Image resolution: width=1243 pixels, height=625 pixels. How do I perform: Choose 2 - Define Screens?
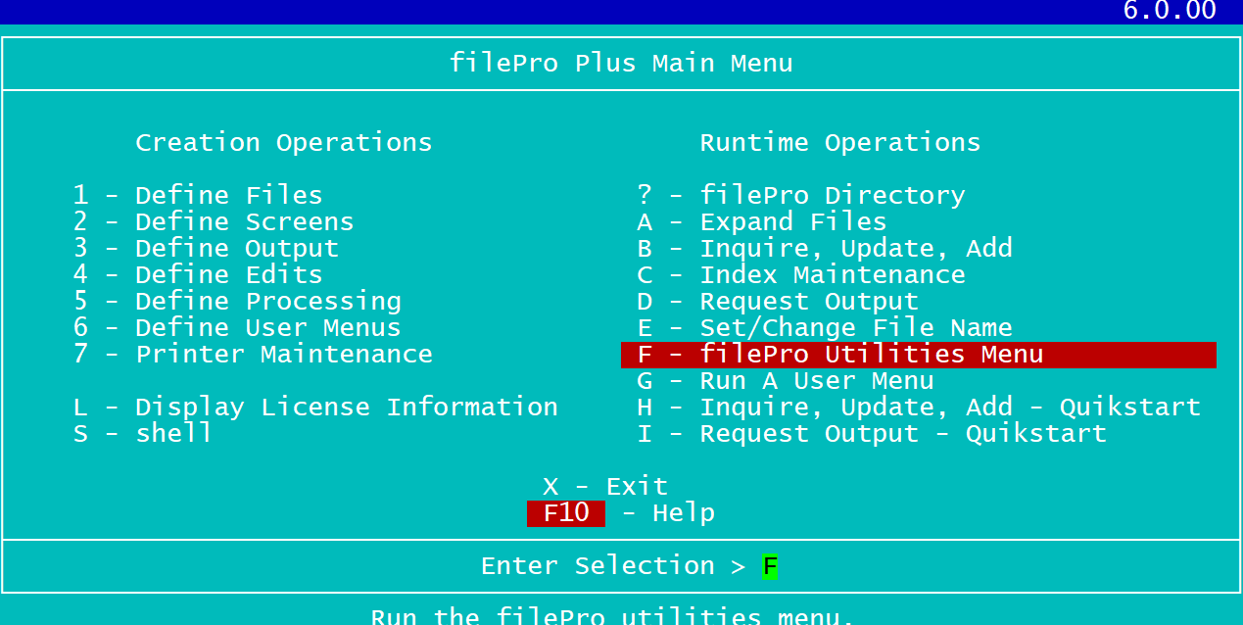tap(214, 221)
